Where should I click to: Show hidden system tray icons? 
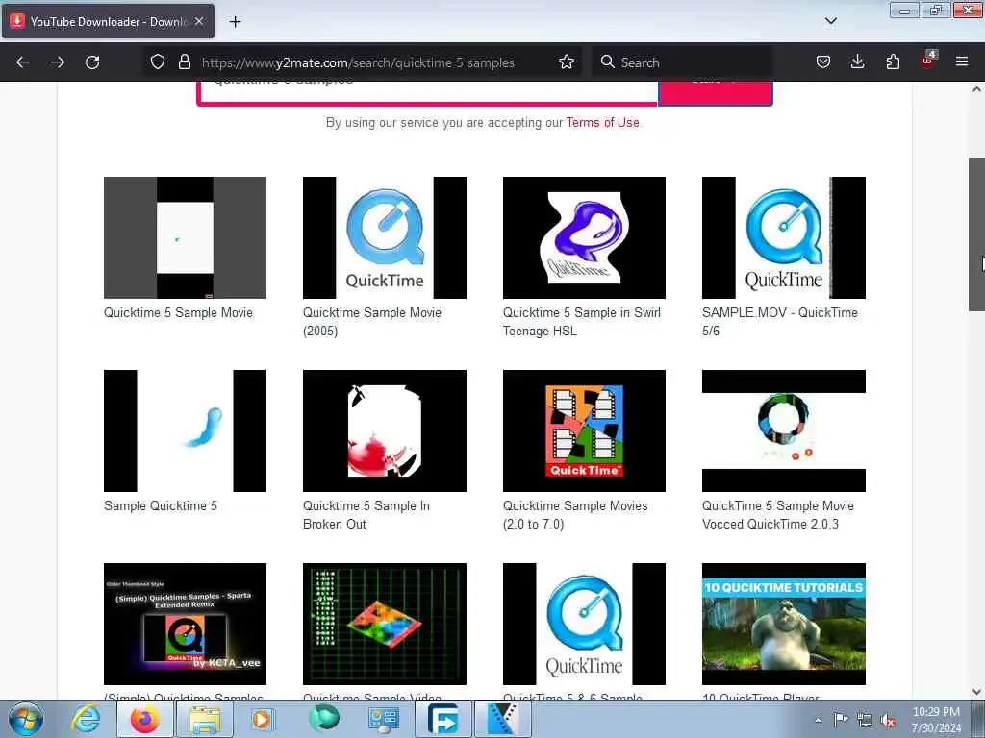[818, 721]
